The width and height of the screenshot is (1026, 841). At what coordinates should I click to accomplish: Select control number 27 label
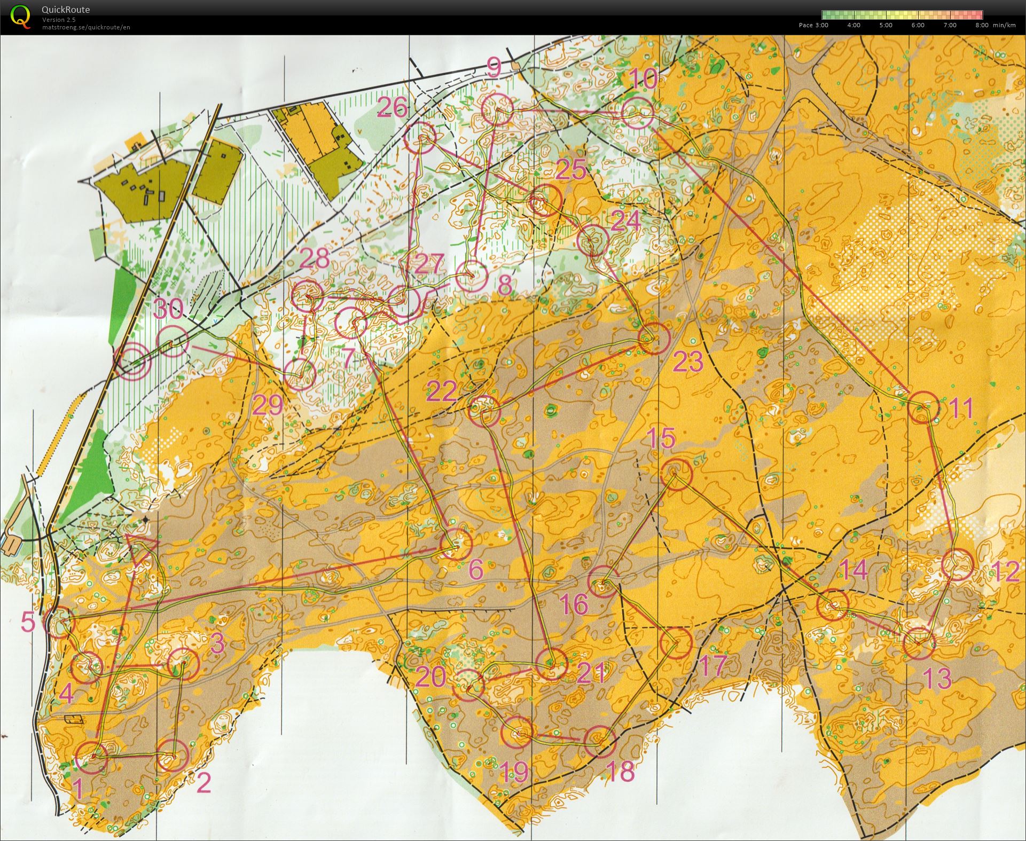coord(429,264)
